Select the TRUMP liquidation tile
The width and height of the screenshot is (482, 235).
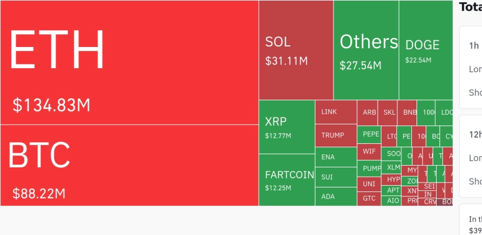[336, 135]
